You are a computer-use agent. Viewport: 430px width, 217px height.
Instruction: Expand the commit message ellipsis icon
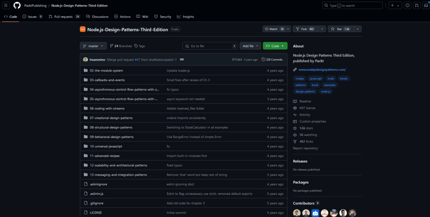pos(182,60)
